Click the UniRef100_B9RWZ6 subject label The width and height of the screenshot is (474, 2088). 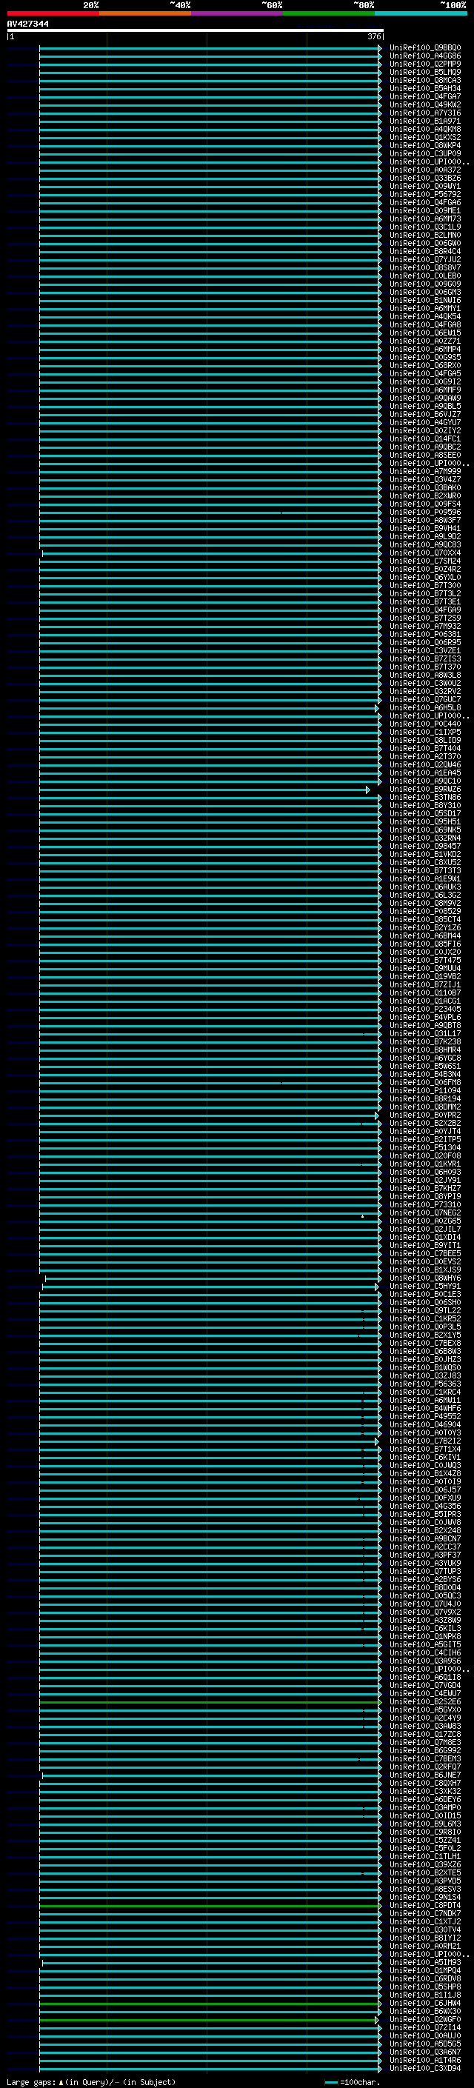(425, 790)
